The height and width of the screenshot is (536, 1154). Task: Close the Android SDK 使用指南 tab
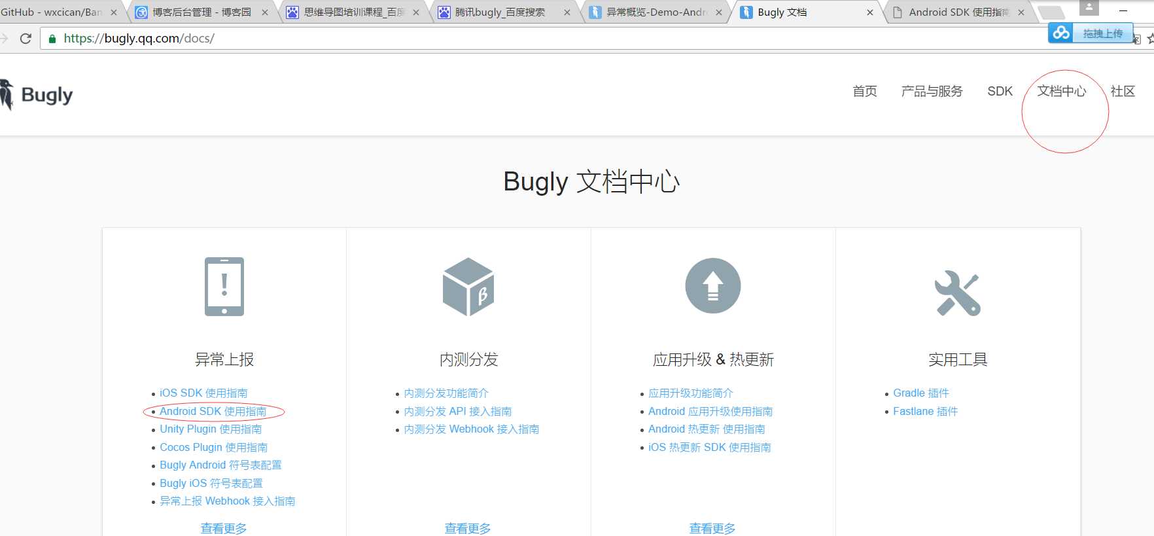pyautogui.click(x=1021, y=12)
